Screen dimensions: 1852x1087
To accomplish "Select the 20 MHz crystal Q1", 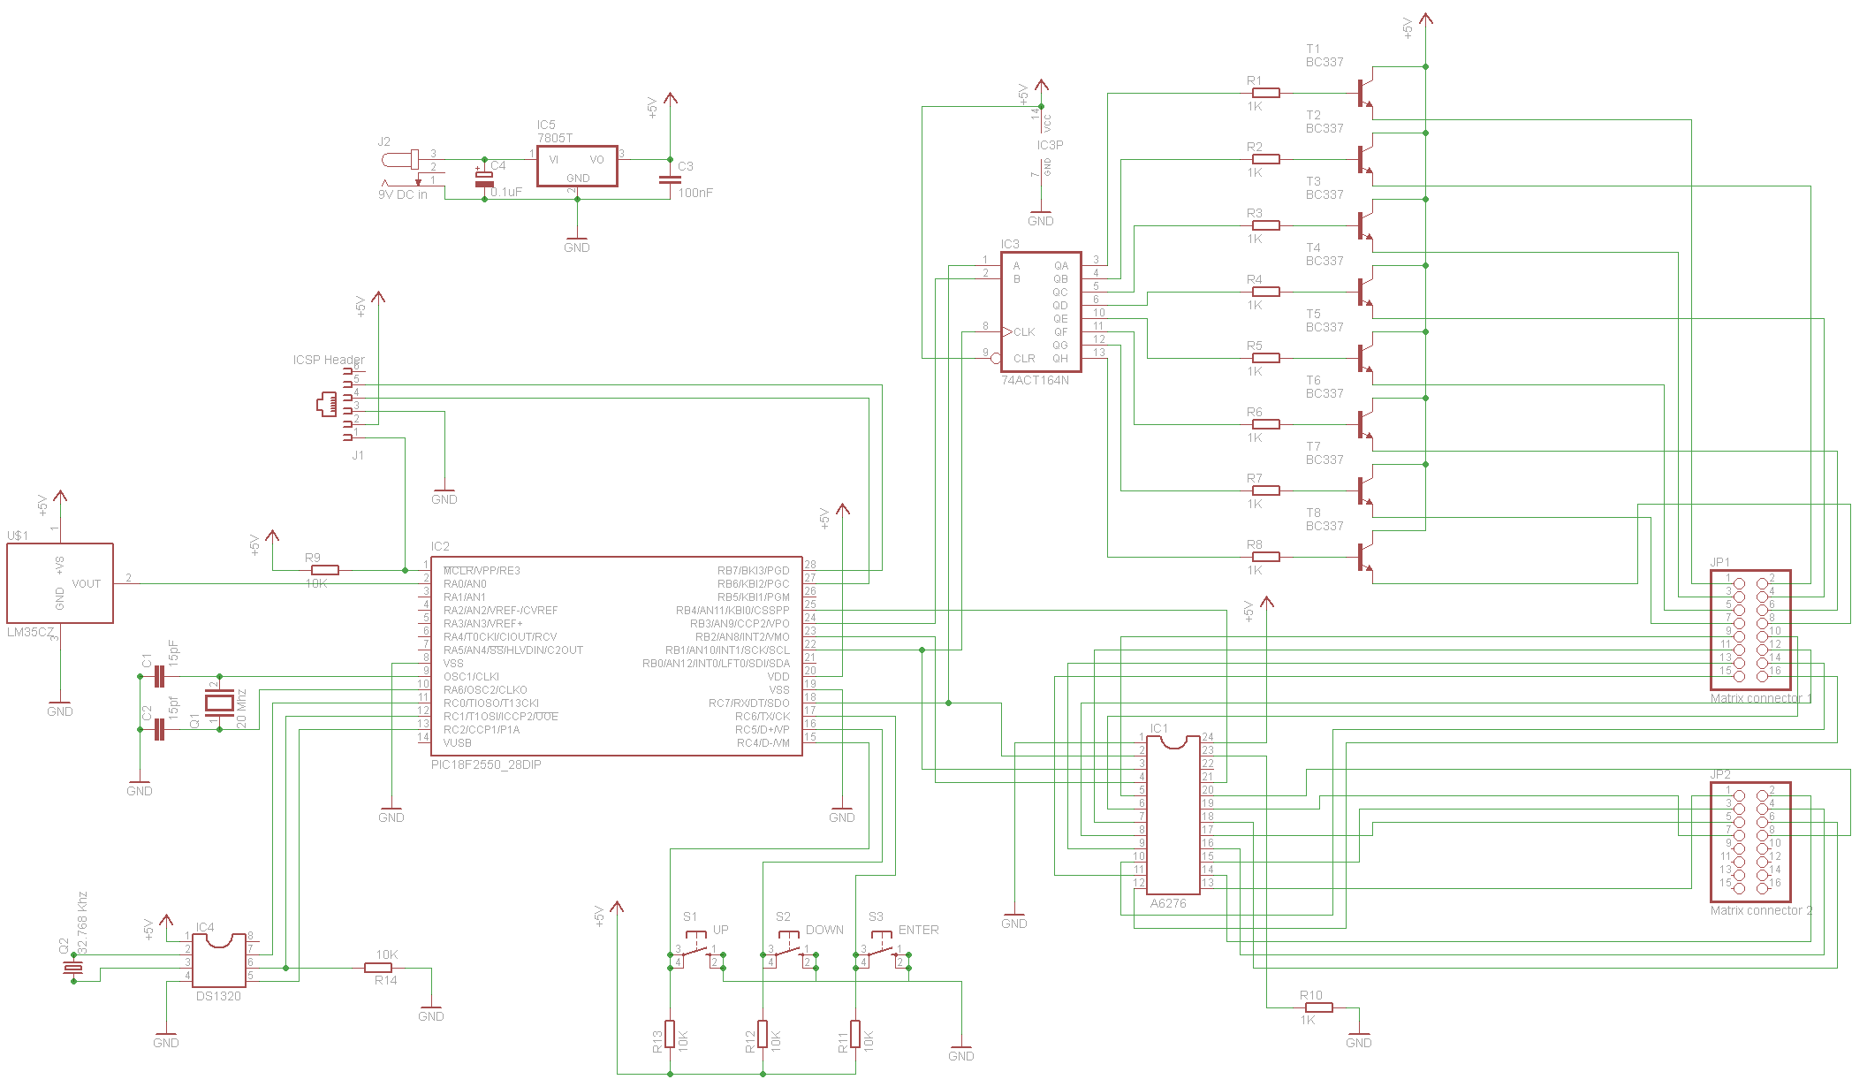I will tap(219, 703).
